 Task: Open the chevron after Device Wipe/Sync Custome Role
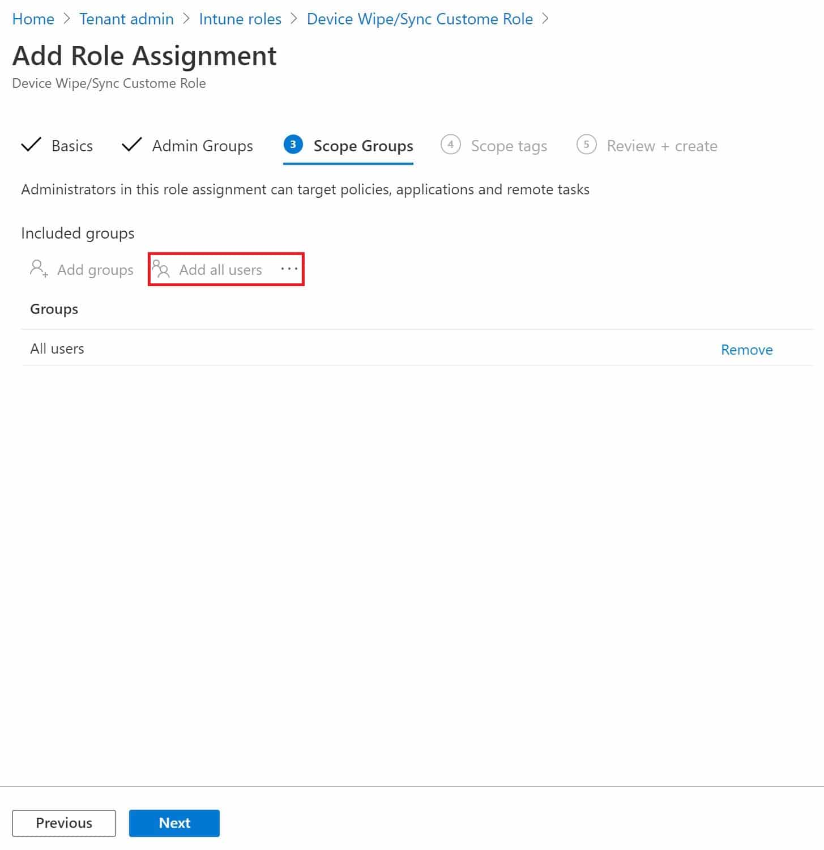(x=547, y=19)
